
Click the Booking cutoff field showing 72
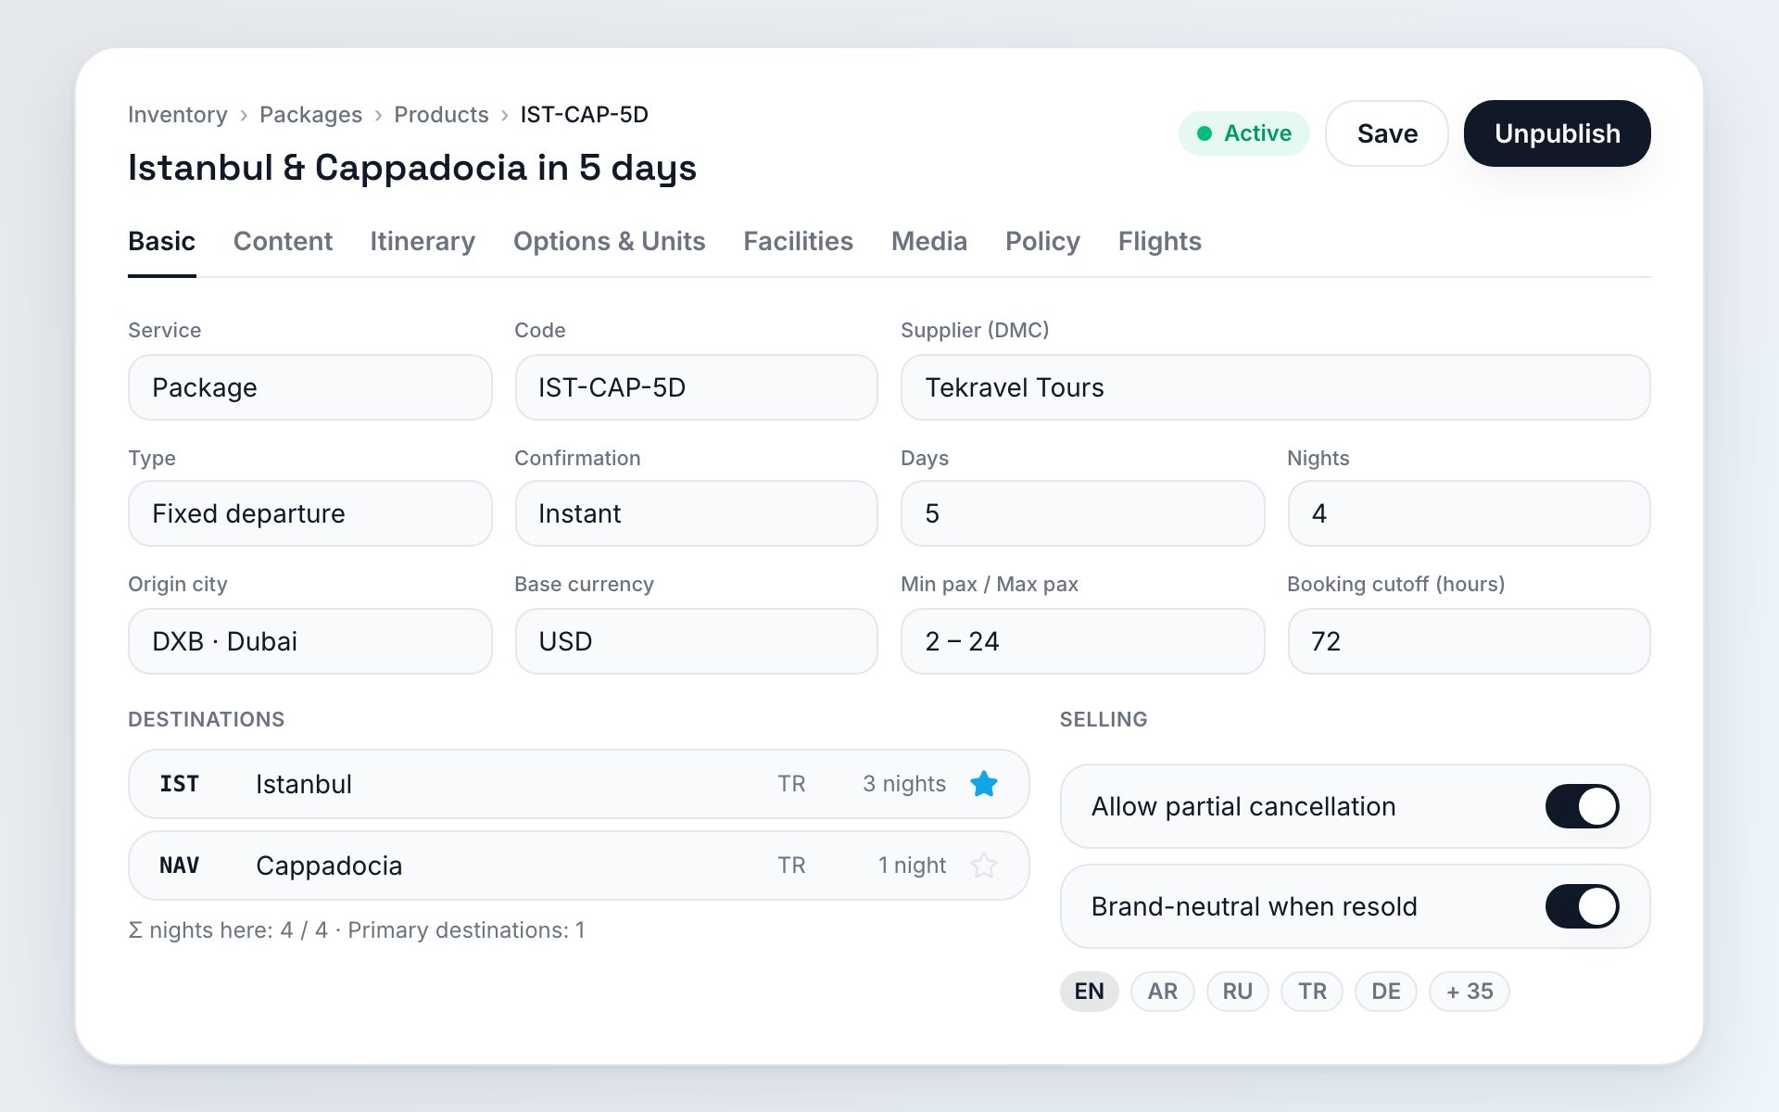click(x=1469, y=641)
